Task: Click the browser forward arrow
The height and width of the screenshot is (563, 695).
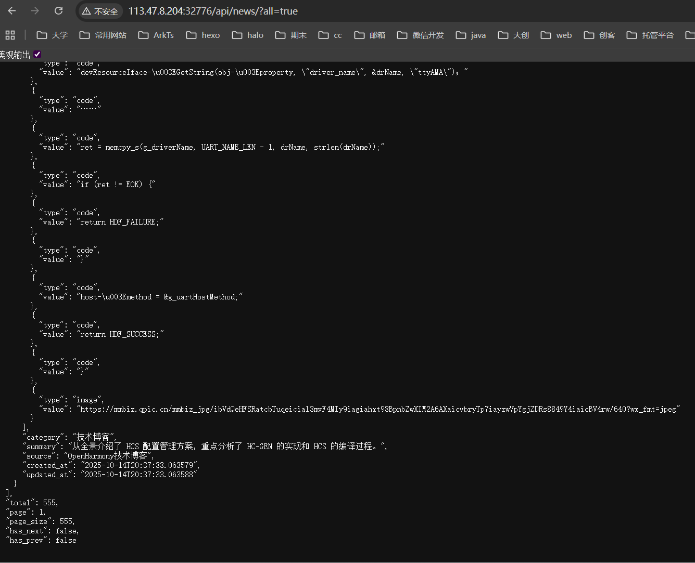Action: tap(35, 11)
